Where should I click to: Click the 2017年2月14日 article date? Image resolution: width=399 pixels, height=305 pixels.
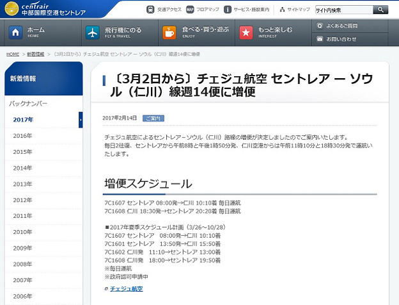tap(120, 118)
